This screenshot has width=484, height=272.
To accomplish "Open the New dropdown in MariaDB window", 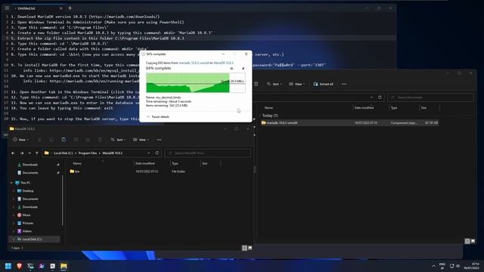I will 21,140.
